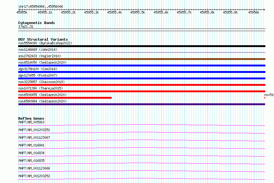Image resolution: width=274 pixels, height=183 pixels.
Task: Click the blue nsv6514050 variant bar
Action: [142, 66]
